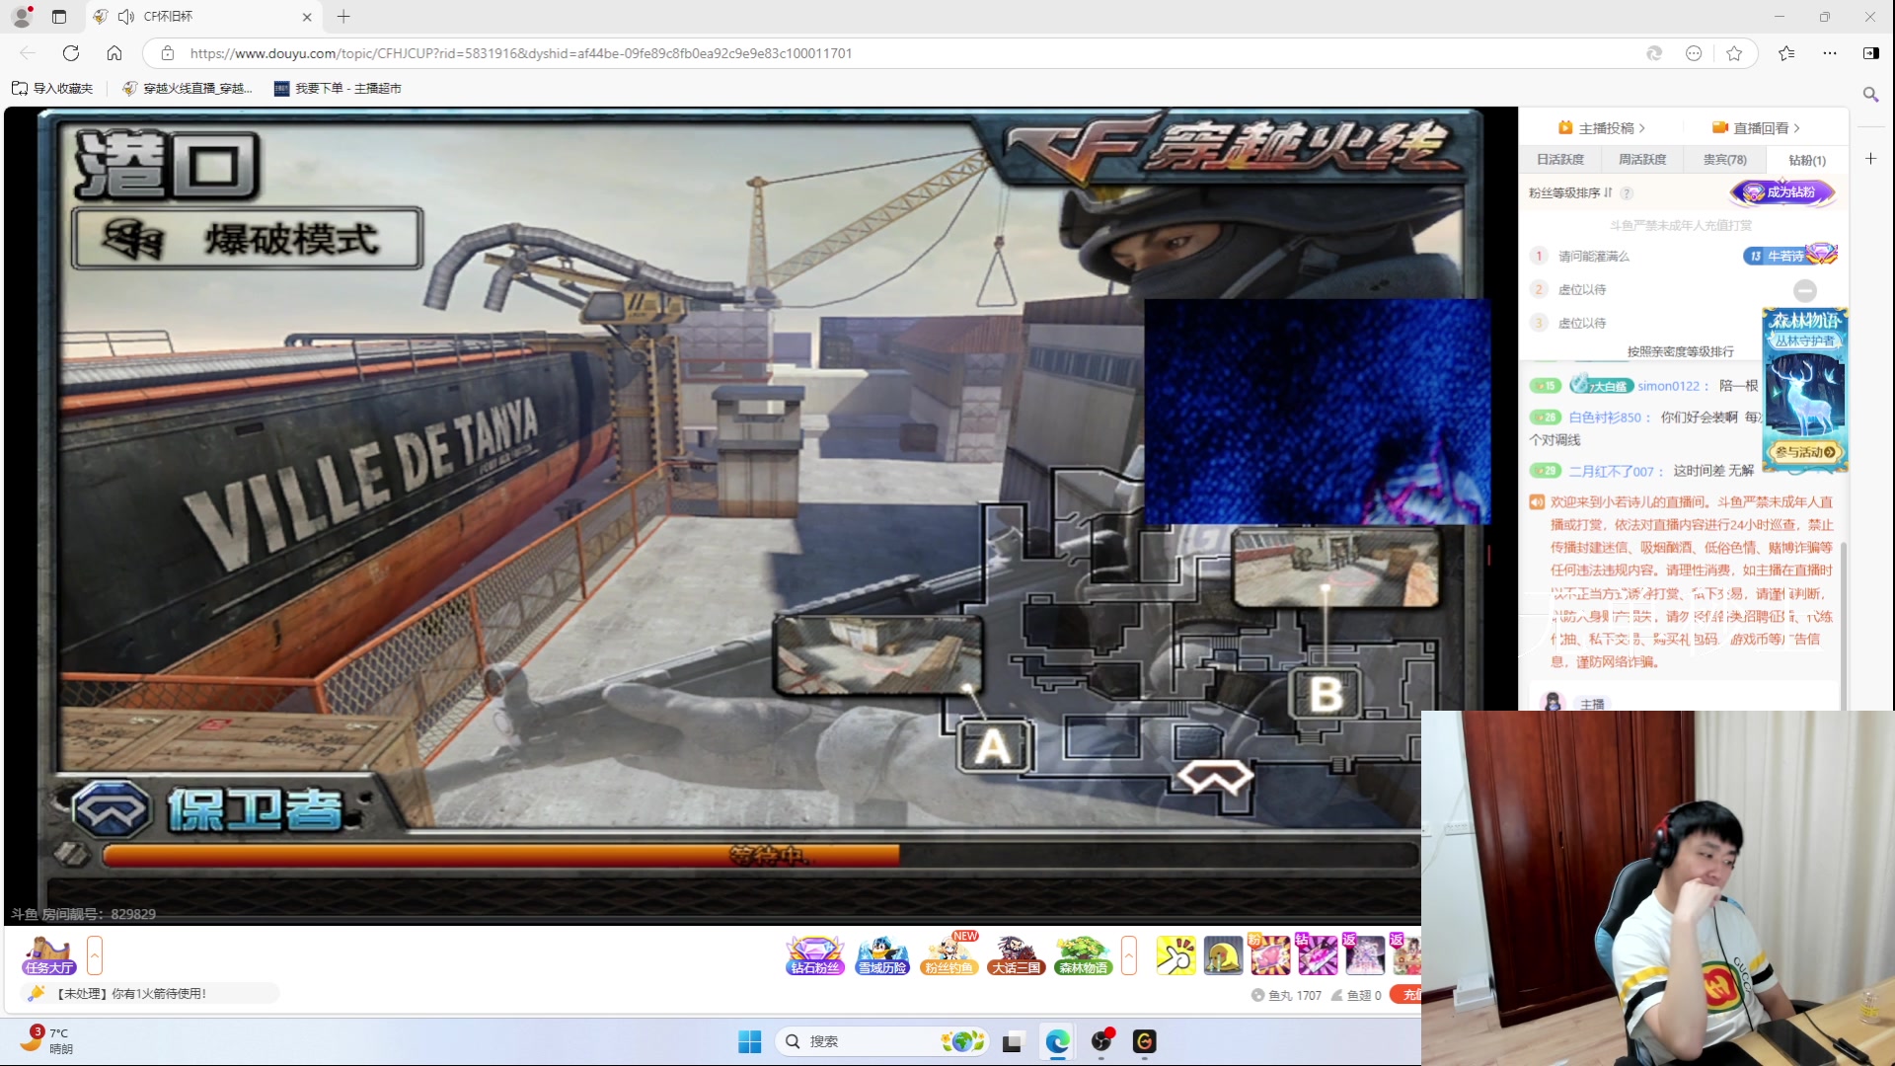Screen dimensions: 1895x1066
Task: Click the 鱼翅 0 balance
Action: click(1356, 995)
